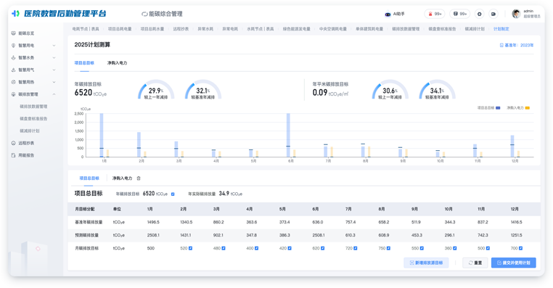Click the 碳排放管理 sidebar icon
The width and height of the screenshot is (553, 288).
pos(13,94)
